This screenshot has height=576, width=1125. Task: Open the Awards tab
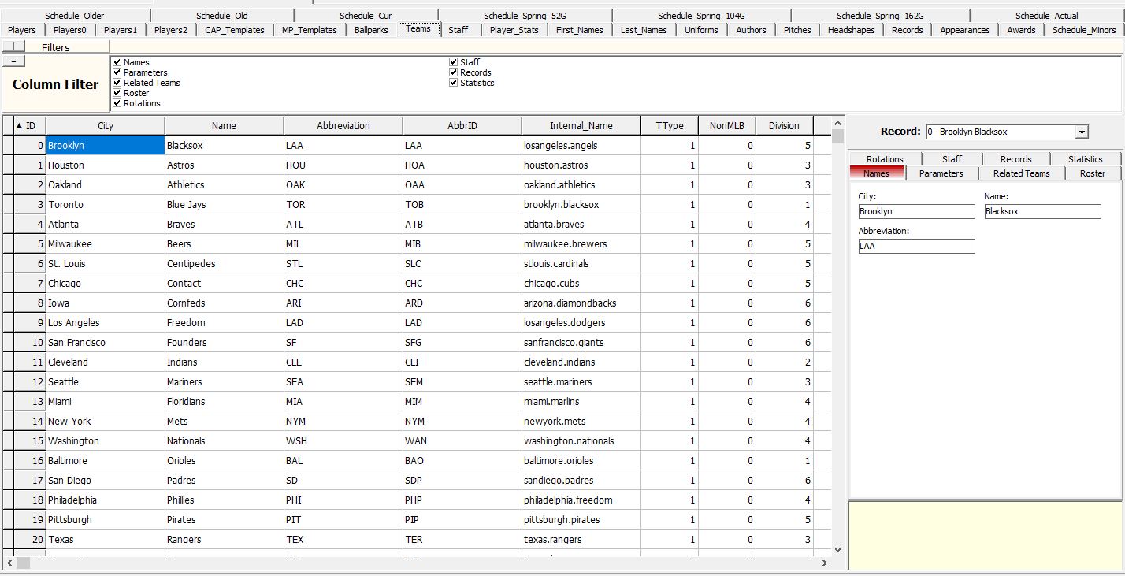tap(1022, 30)
